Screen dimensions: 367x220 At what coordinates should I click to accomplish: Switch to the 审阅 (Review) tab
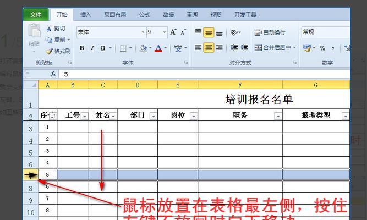192,14
